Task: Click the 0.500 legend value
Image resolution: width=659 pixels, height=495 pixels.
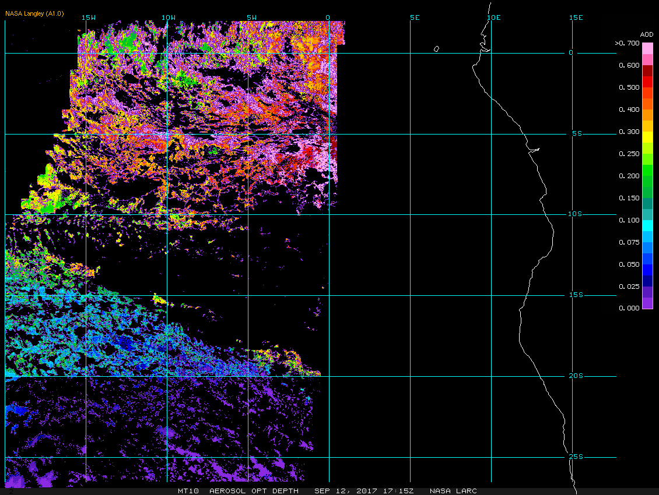Action: pyautogui.click(x=629, y=87)
